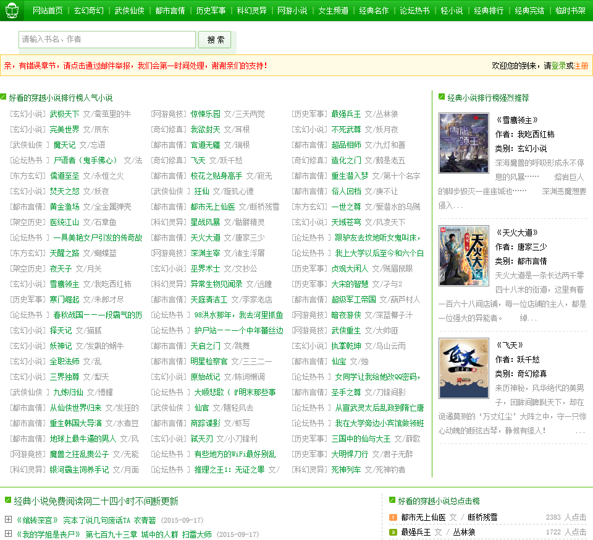Image resolution: width=593 pixels, height=540 pixels.
Task: Open the novel 我欲封天
Action: 205,129
